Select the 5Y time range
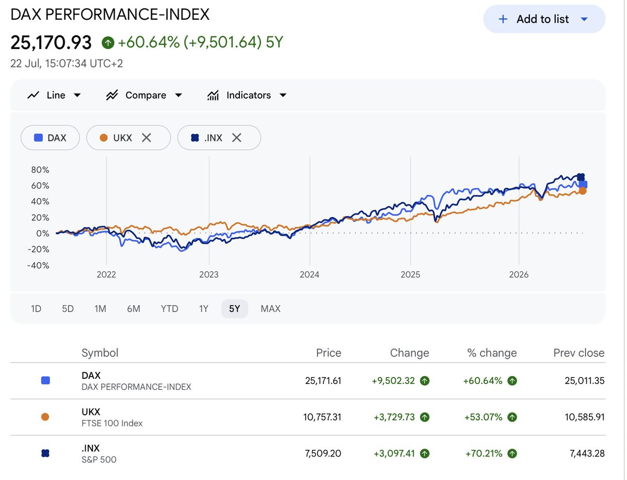Screen dimensions: 627x480 click(235, 309)
